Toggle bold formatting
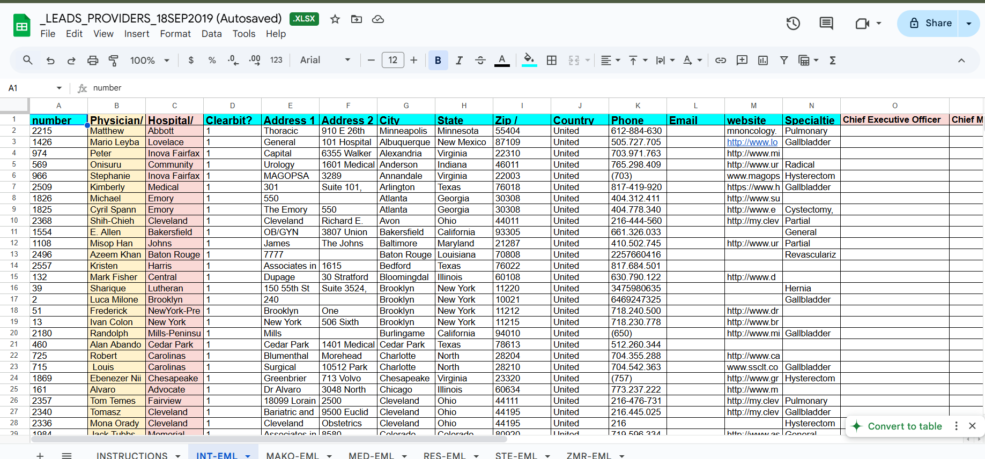This screenshot has height=459, width=985. 438,61
